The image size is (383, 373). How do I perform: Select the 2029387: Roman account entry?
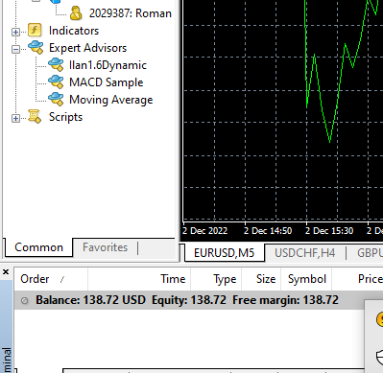click(x=131, y=13)
